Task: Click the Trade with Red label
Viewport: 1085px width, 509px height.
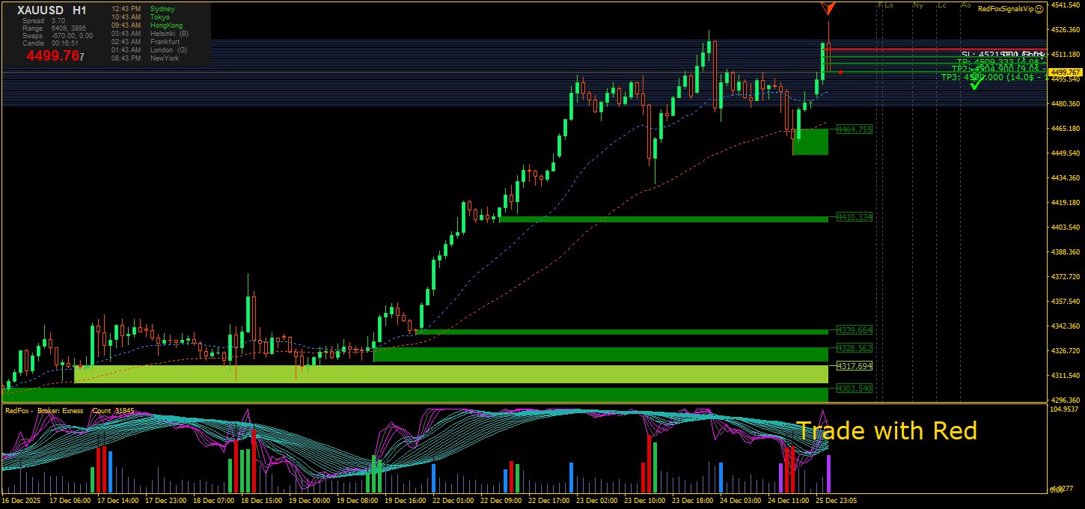Action: click(x=886, y=431)
